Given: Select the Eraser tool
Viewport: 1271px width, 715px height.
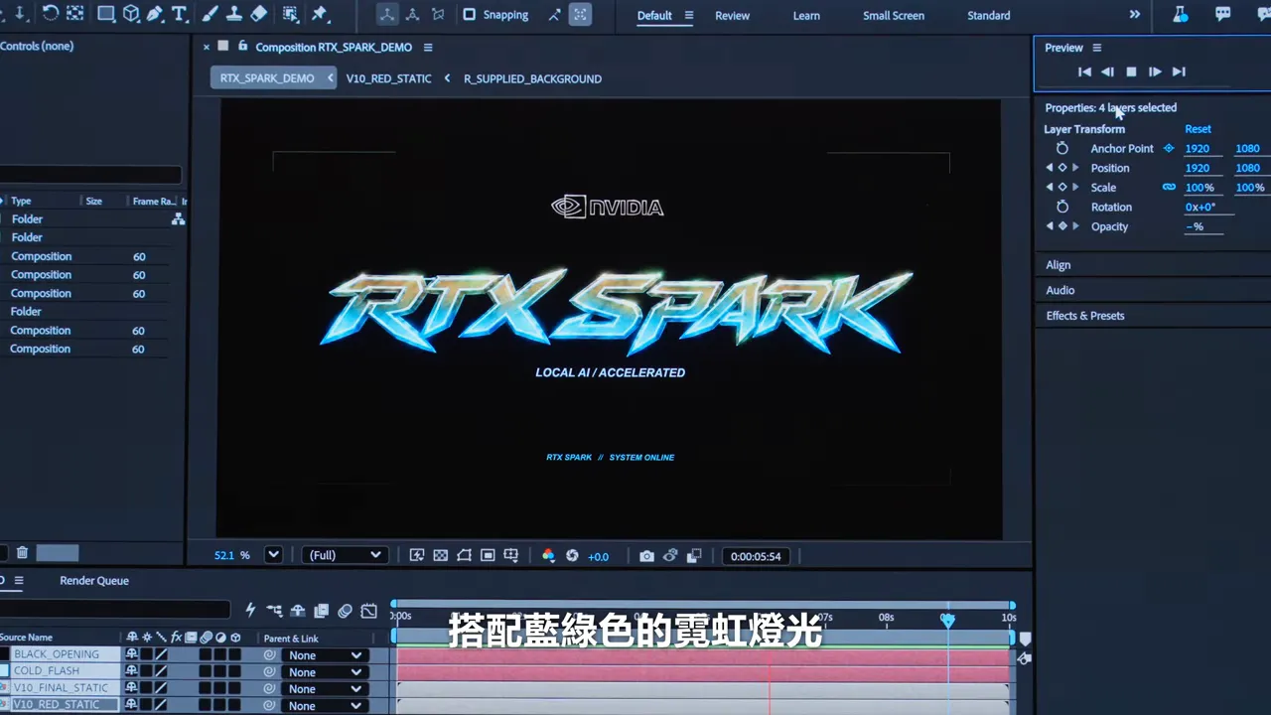Looking at the screenshot, I should pos(258,14).
